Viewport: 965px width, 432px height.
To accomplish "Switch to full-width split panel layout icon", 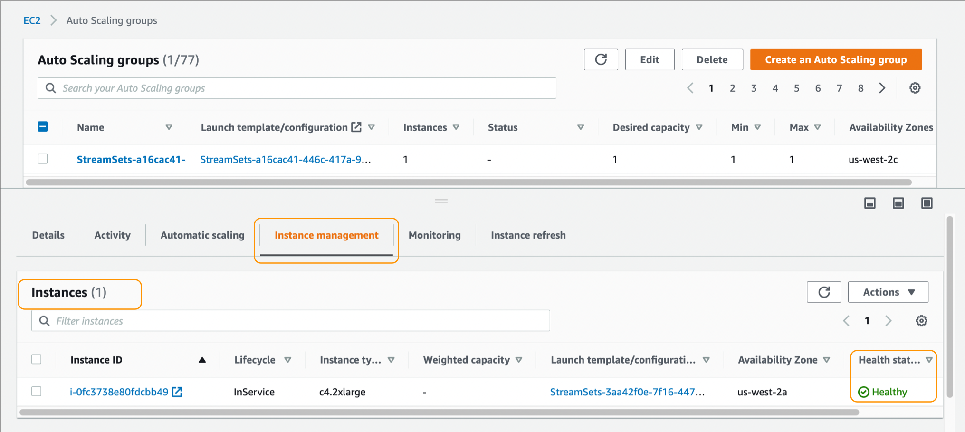I will tap(927, 203).
